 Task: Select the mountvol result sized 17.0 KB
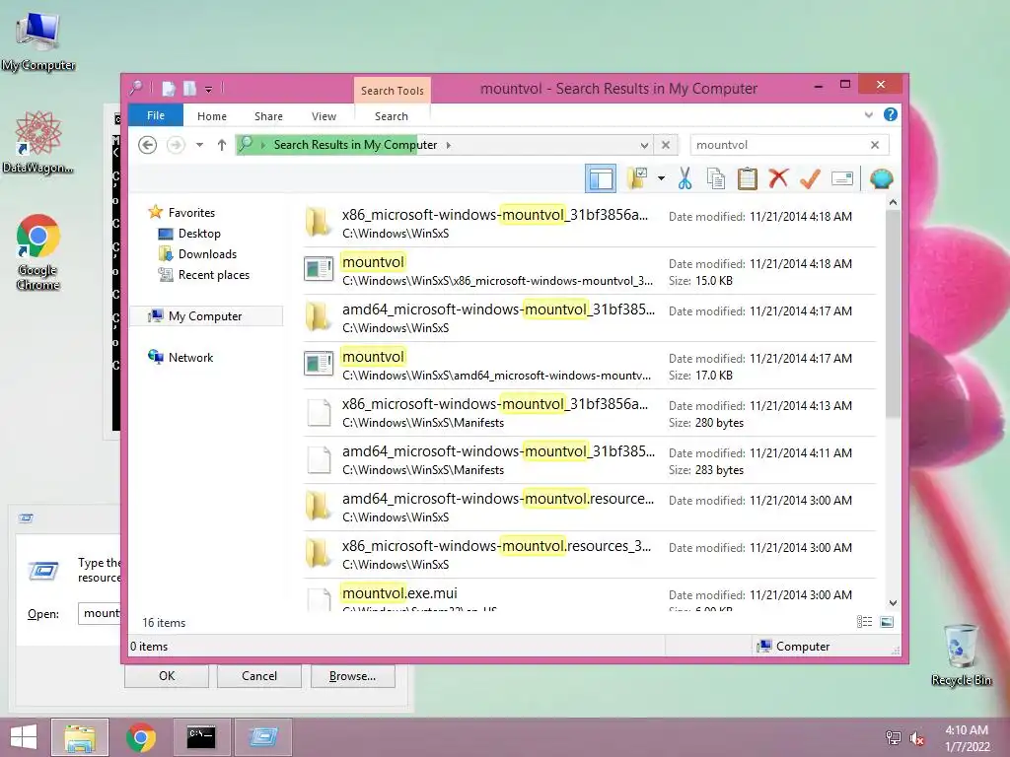tap(590, 366)
